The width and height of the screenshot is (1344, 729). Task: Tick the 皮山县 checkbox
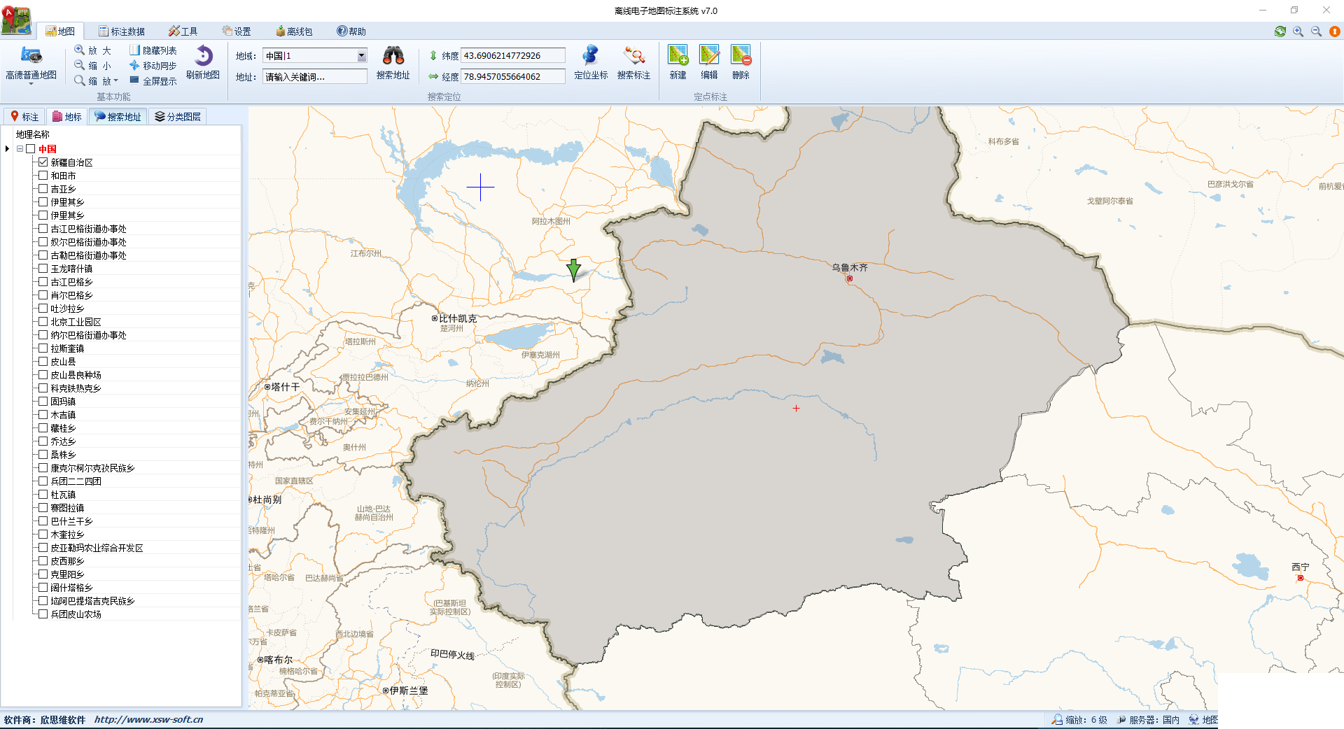point(43,361)
